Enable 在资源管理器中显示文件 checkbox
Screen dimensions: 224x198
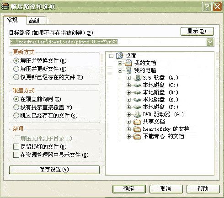[x=16, y=155]
